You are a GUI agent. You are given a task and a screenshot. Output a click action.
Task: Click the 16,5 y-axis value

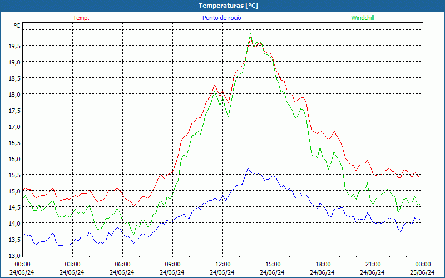tap(14, 143)
